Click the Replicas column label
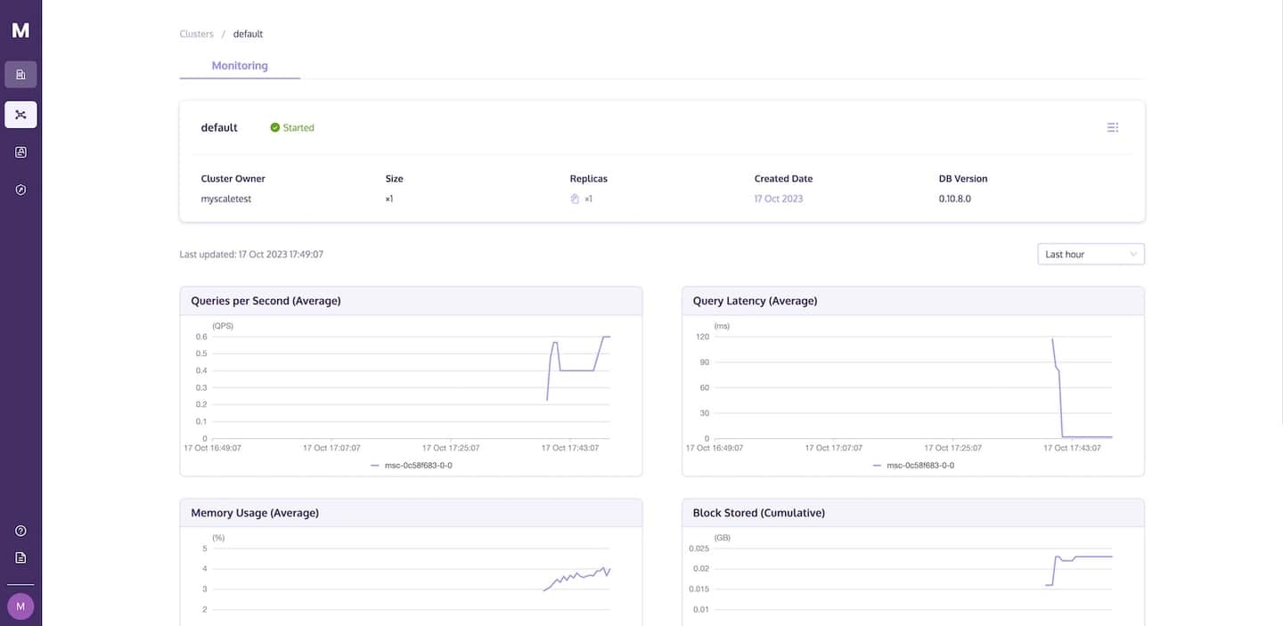The height and width of the screenshot is (626, 1283). (x=589, y=179)
